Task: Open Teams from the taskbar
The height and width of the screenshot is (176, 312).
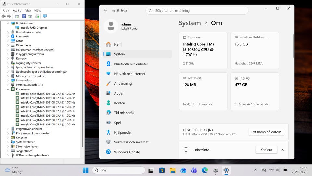Action: 194,170
